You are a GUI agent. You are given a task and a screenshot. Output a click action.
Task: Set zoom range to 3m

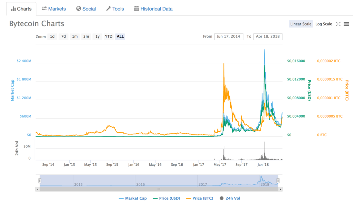(x=86, y=37)
